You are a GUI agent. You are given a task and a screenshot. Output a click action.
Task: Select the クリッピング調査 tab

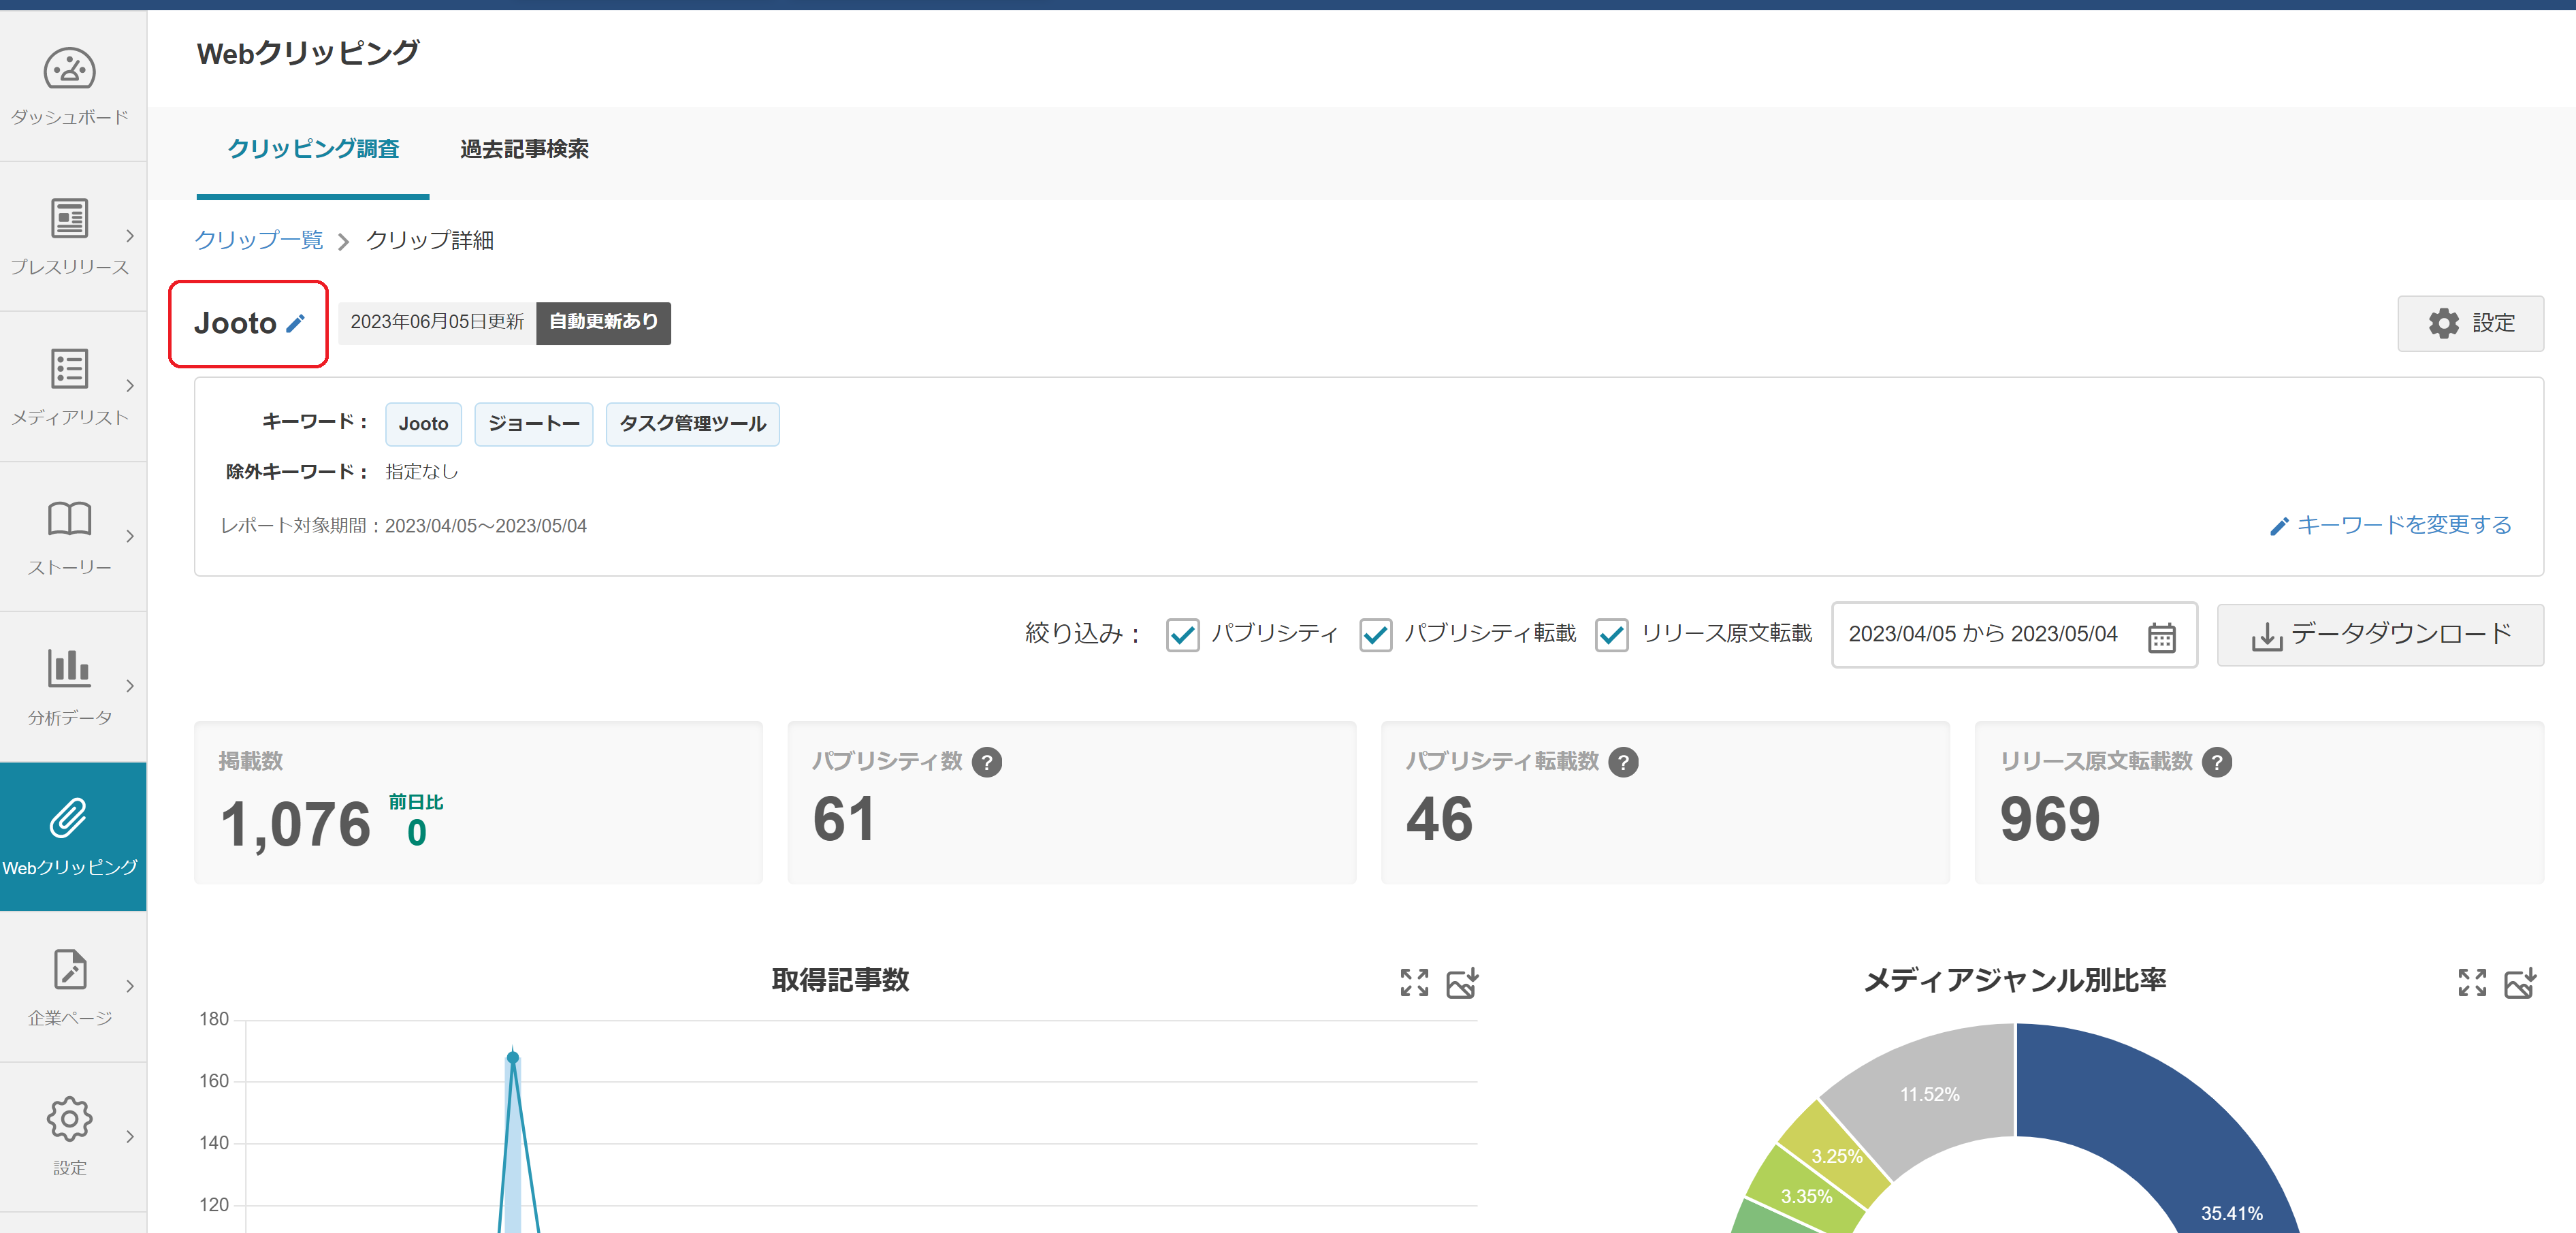pos(313,149)
